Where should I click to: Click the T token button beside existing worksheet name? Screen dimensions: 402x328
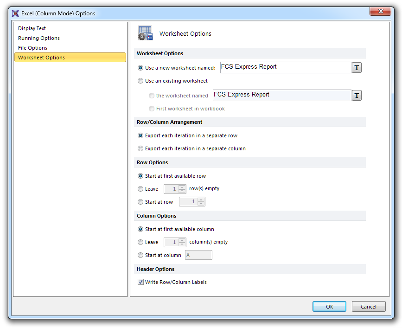point(357,96)
